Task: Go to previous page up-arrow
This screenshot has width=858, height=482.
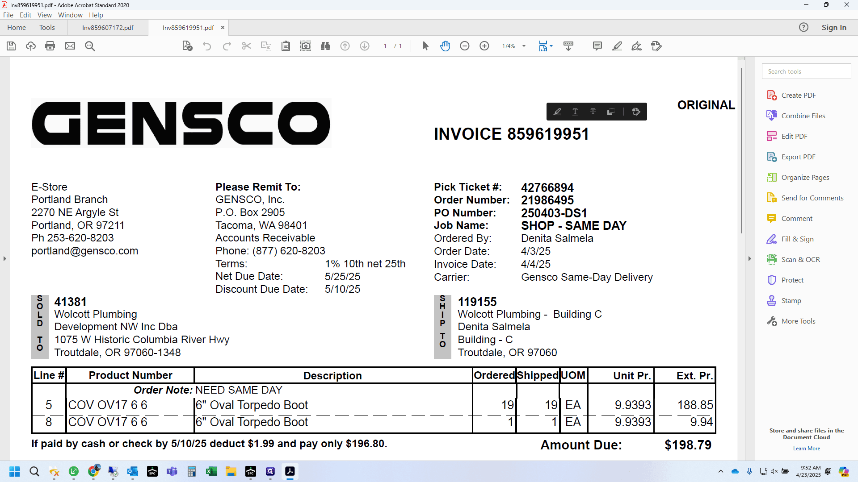Action: (345, 46)
